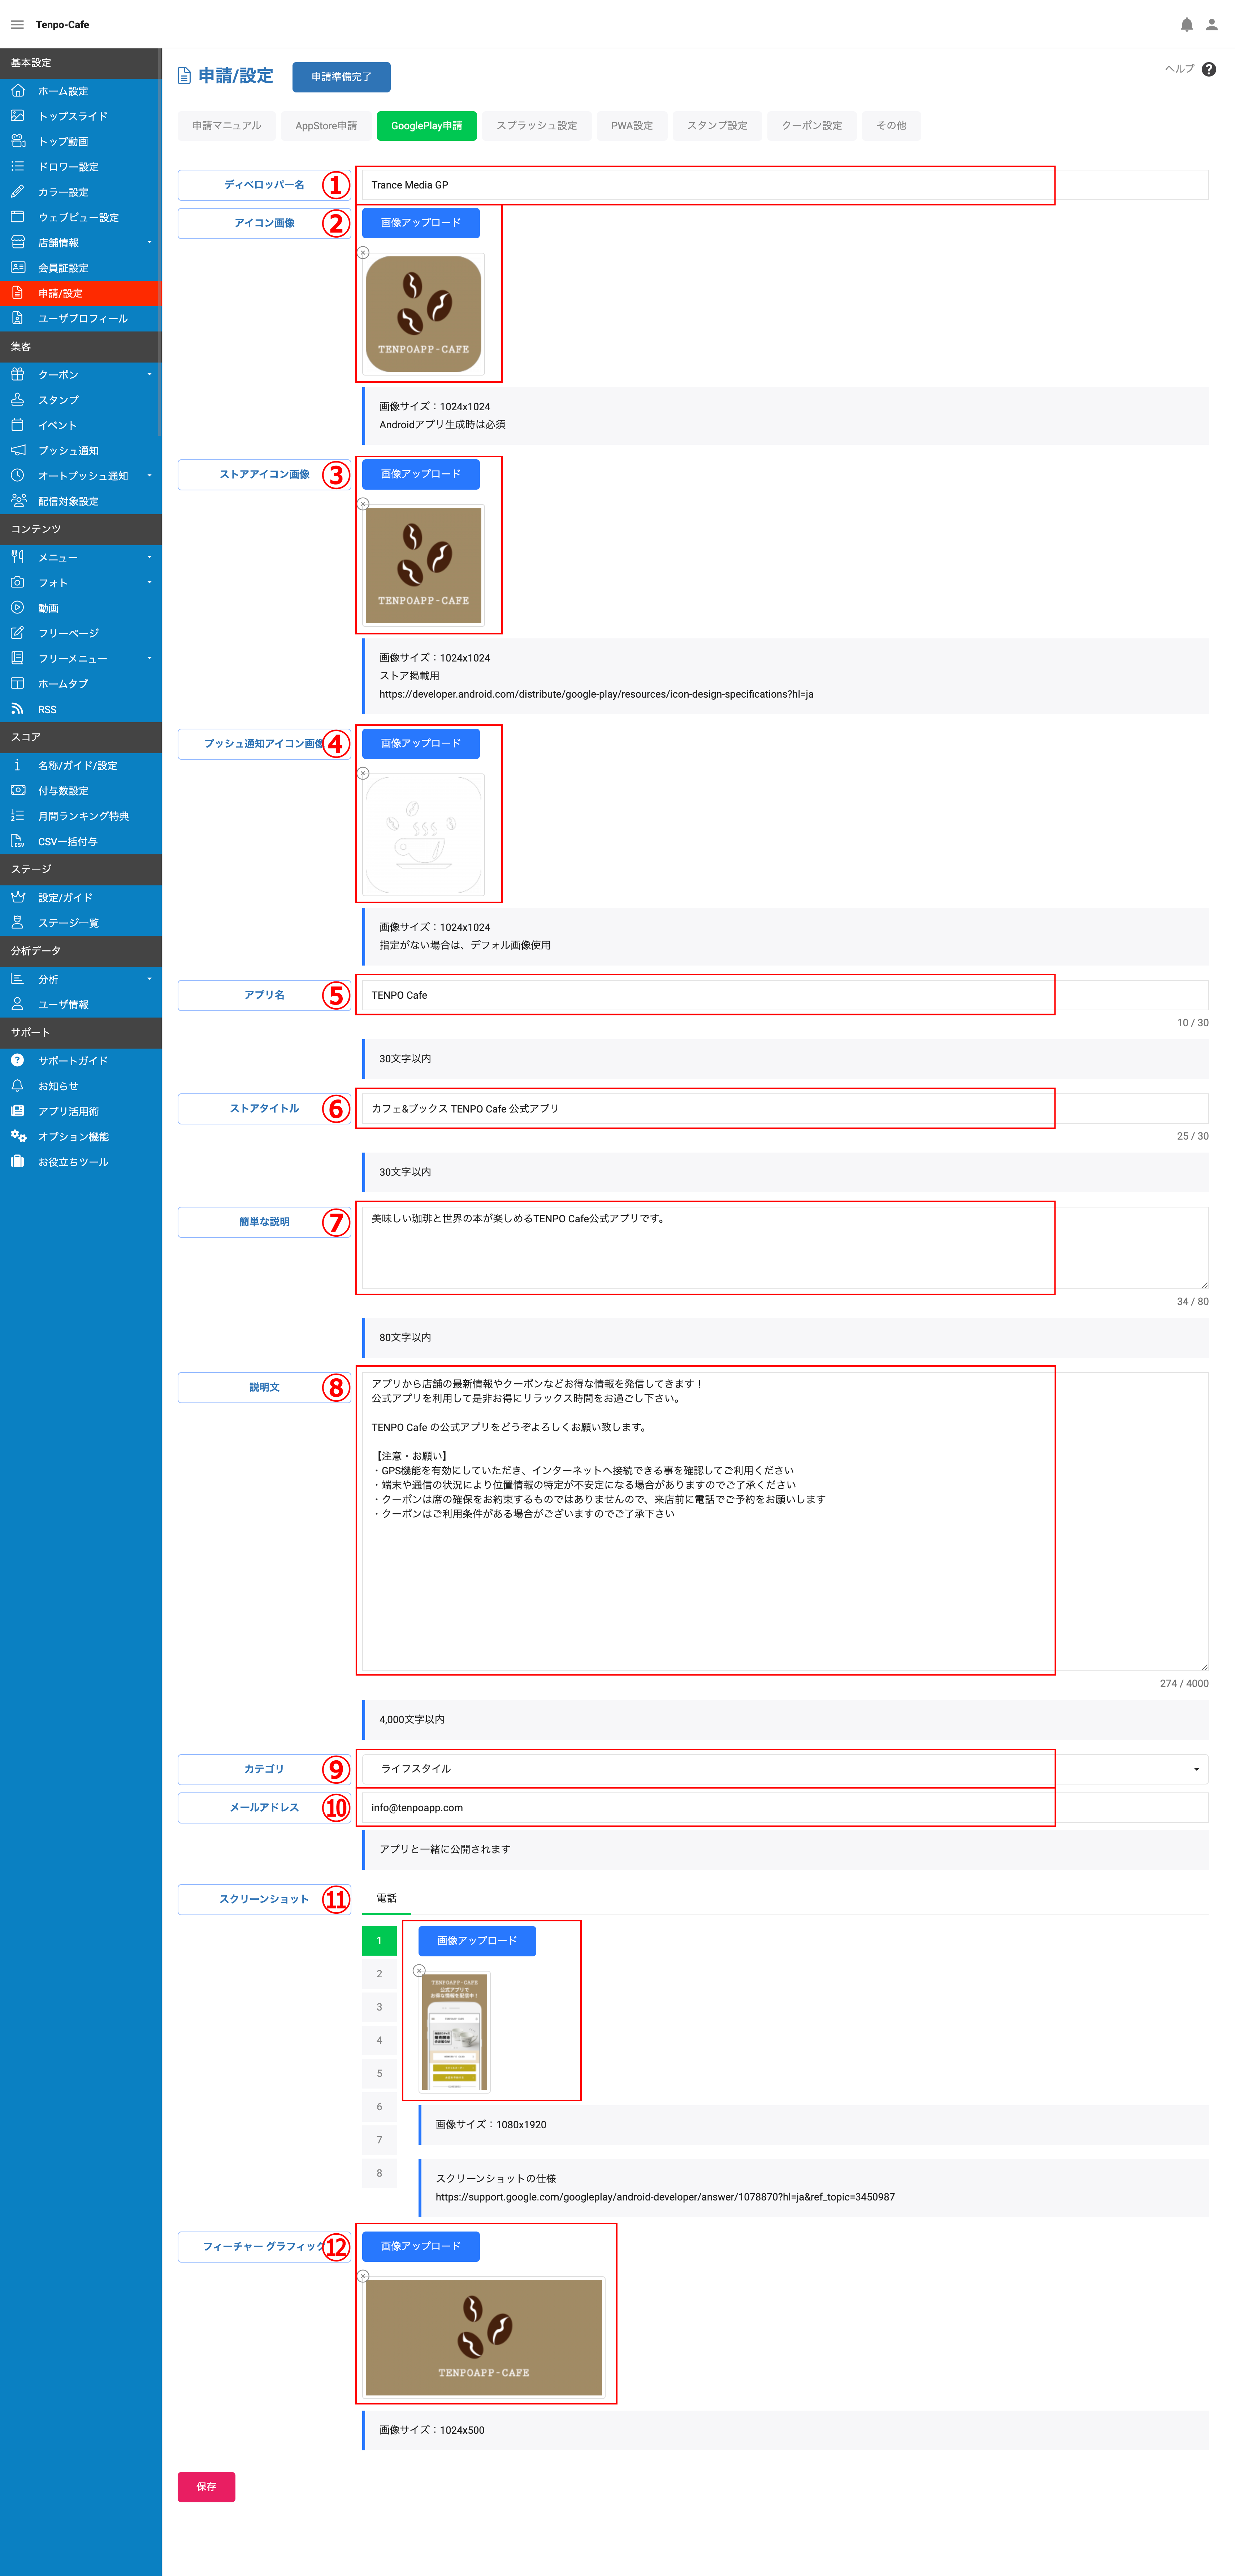Click the アプリ名 input field
The height and width of the screenshot is (2576, 1235).
[785, 995]
